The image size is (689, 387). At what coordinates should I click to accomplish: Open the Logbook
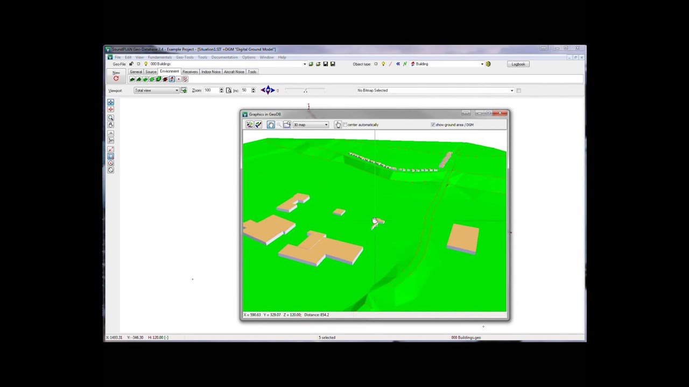tap(518, 64)
